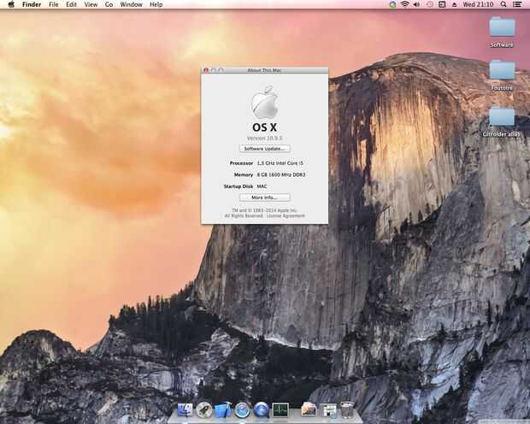Open Safari in the Dock
530x424 pixels.
coord(243,409)
